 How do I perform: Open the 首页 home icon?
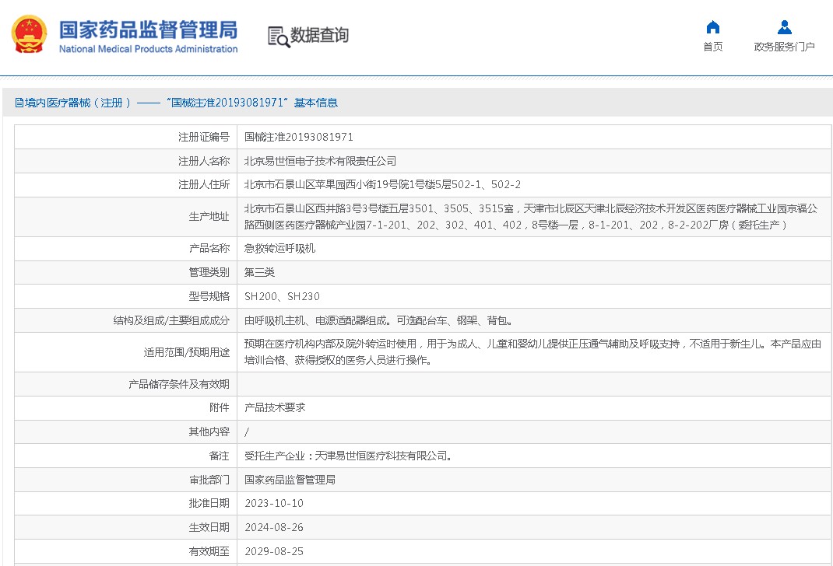tap(713, 27)
